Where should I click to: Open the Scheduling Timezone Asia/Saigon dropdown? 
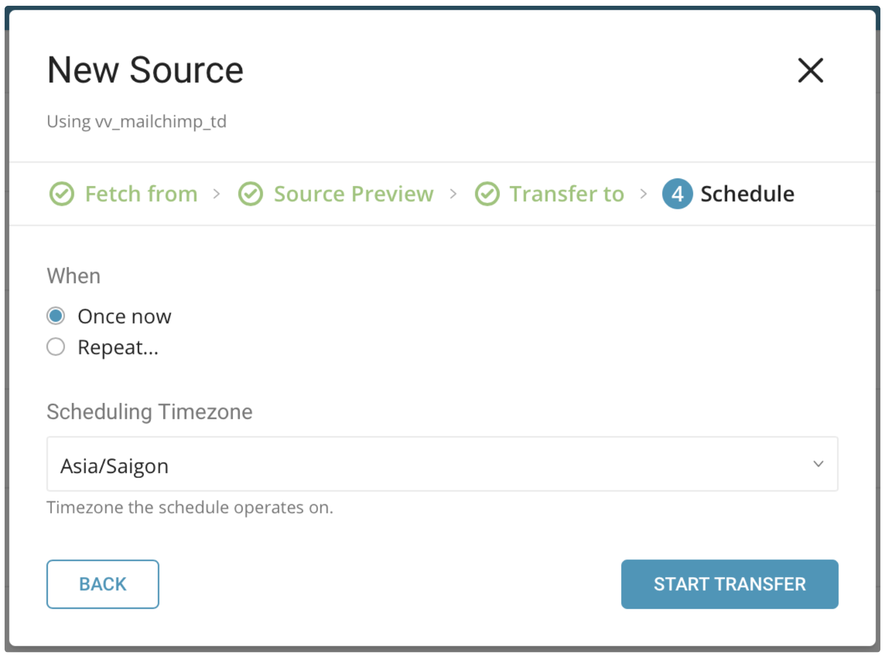point(441,464)
